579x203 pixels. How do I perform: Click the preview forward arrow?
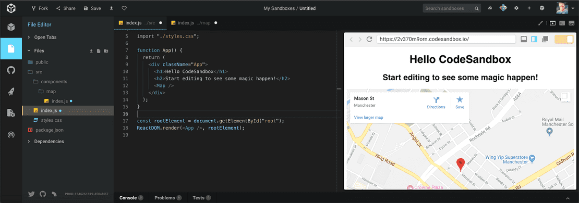360,39
